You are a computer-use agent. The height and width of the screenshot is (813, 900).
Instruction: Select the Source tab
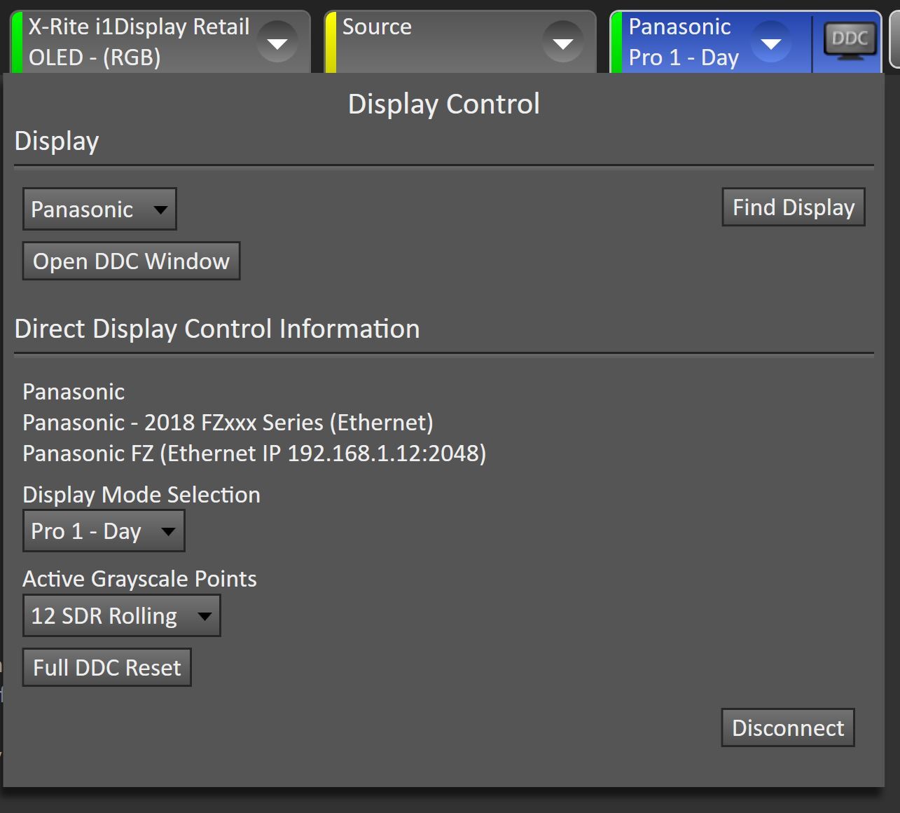tap(434, 42)
